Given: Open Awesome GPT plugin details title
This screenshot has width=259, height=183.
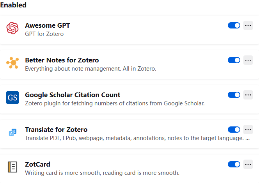Looking at the screenshot, I should tap(48, 25).
